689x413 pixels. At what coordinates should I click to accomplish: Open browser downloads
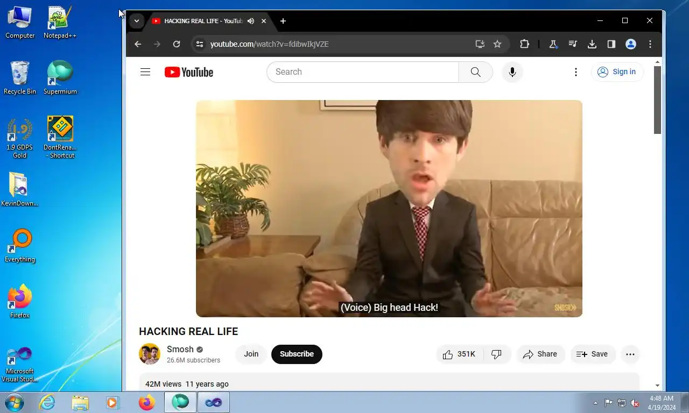point(592,44)
